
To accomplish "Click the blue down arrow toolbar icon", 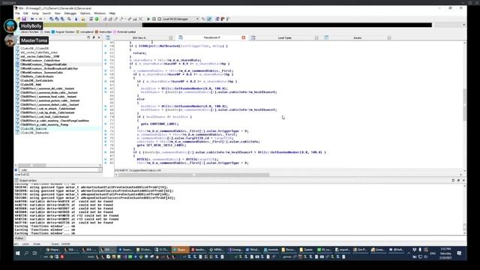I will [76, 19].
